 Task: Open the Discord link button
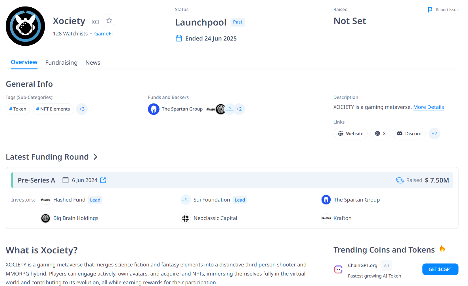click(409, 134)
